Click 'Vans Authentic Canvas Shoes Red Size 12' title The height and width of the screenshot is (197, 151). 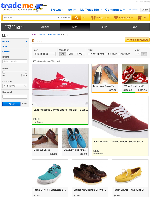[61, 110]
